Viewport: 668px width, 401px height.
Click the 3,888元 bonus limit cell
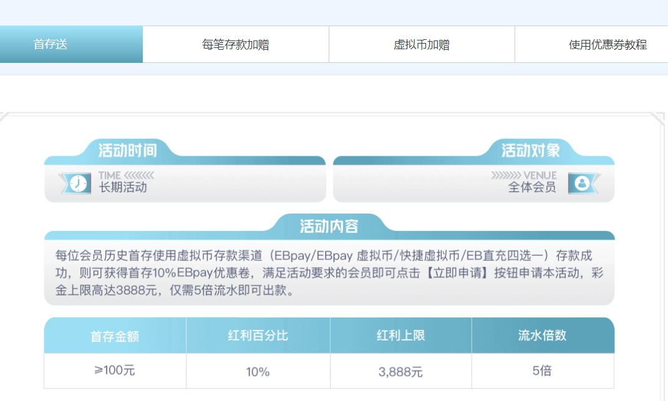pos(400,372)
